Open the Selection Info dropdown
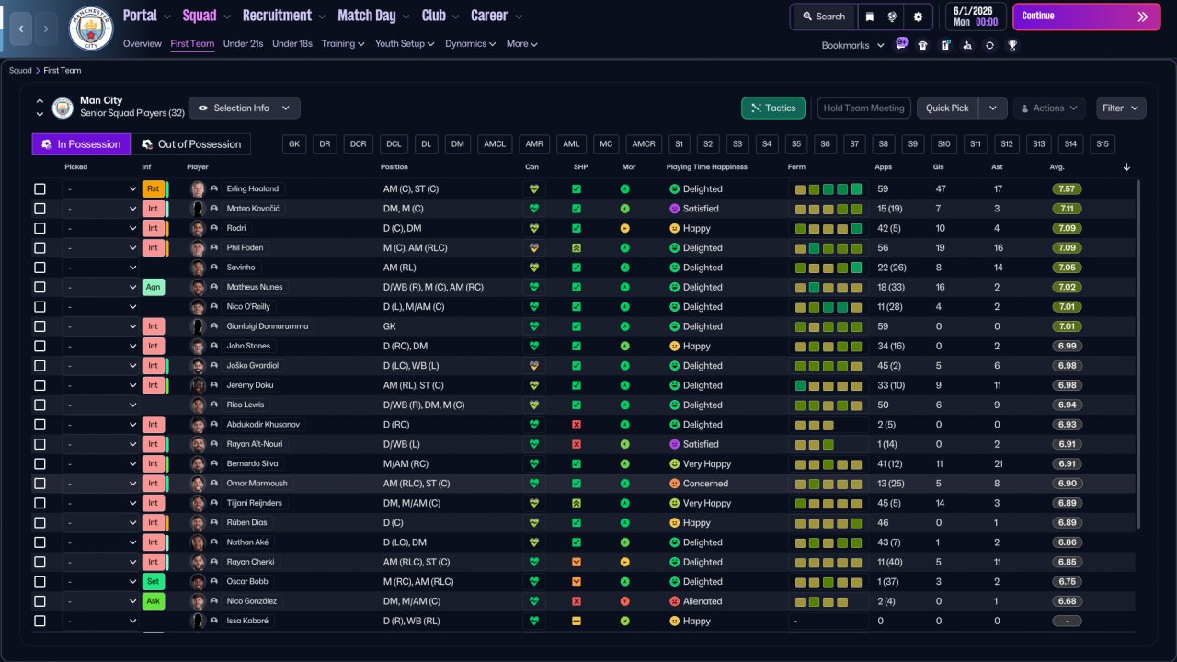The height and width of the screenshot is (662, 1177). 244,108
